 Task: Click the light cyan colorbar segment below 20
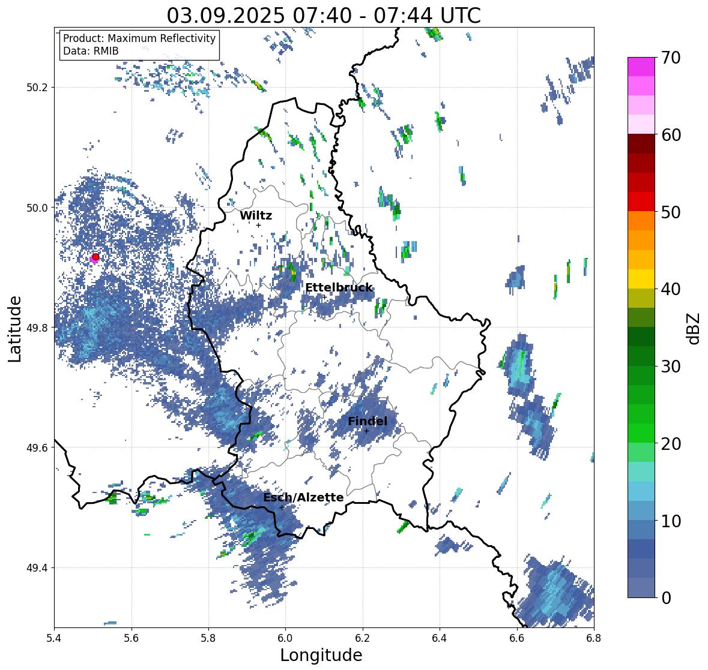point(641,472)
